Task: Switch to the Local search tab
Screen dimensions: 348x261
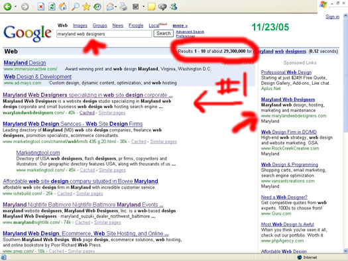Action: point(154,25)
